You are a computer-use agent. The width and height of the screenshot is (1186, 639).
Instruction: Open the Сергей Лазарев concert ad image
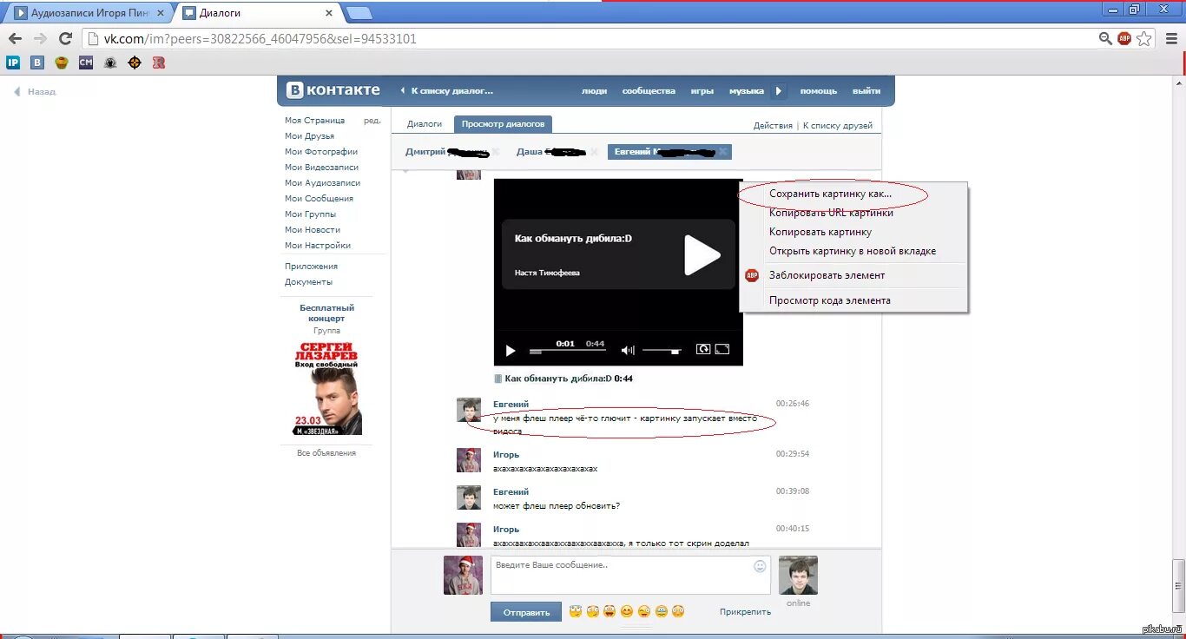click(327, 387)
